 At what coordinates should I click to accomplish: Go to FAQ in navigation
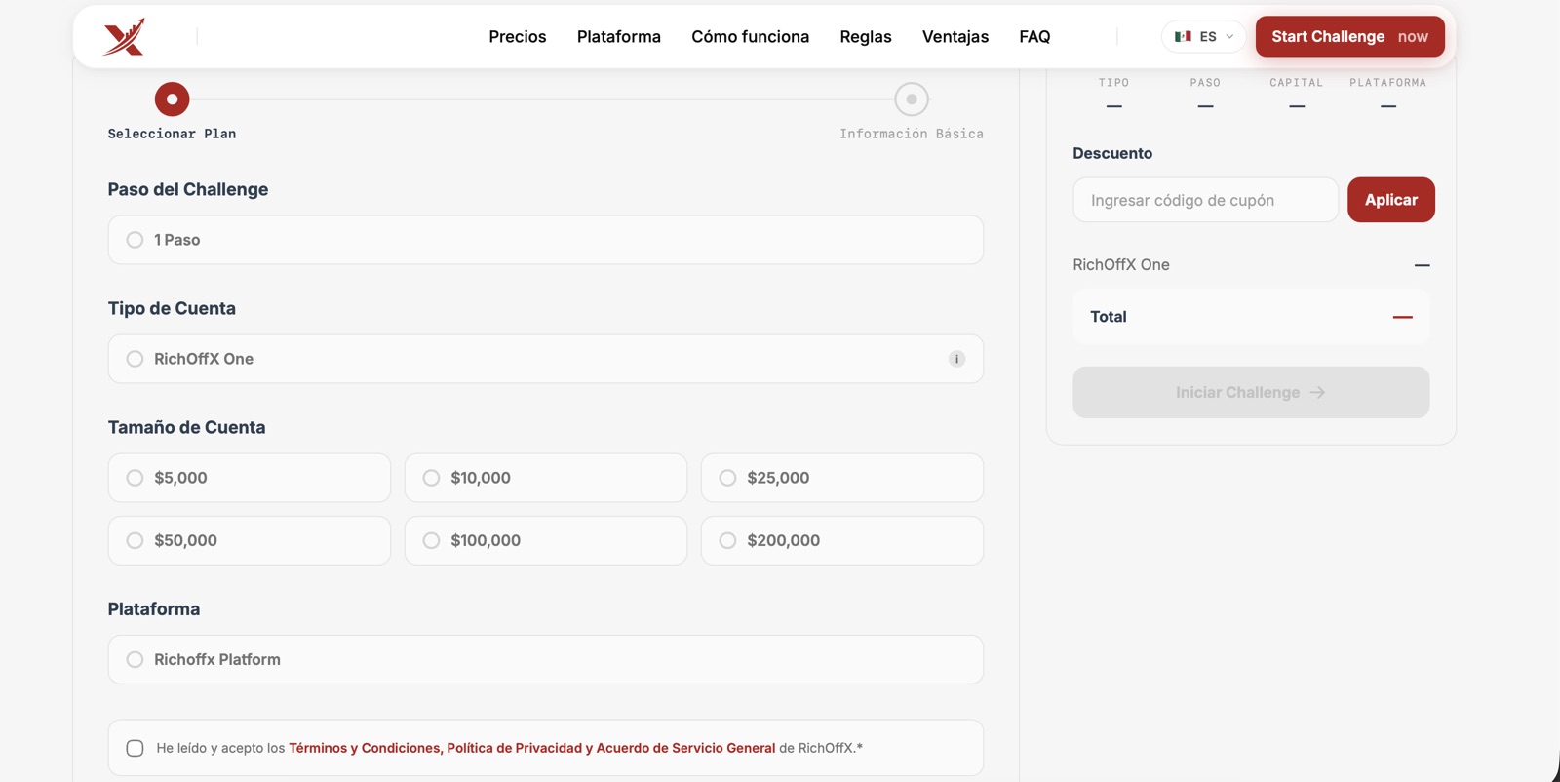1034,37
